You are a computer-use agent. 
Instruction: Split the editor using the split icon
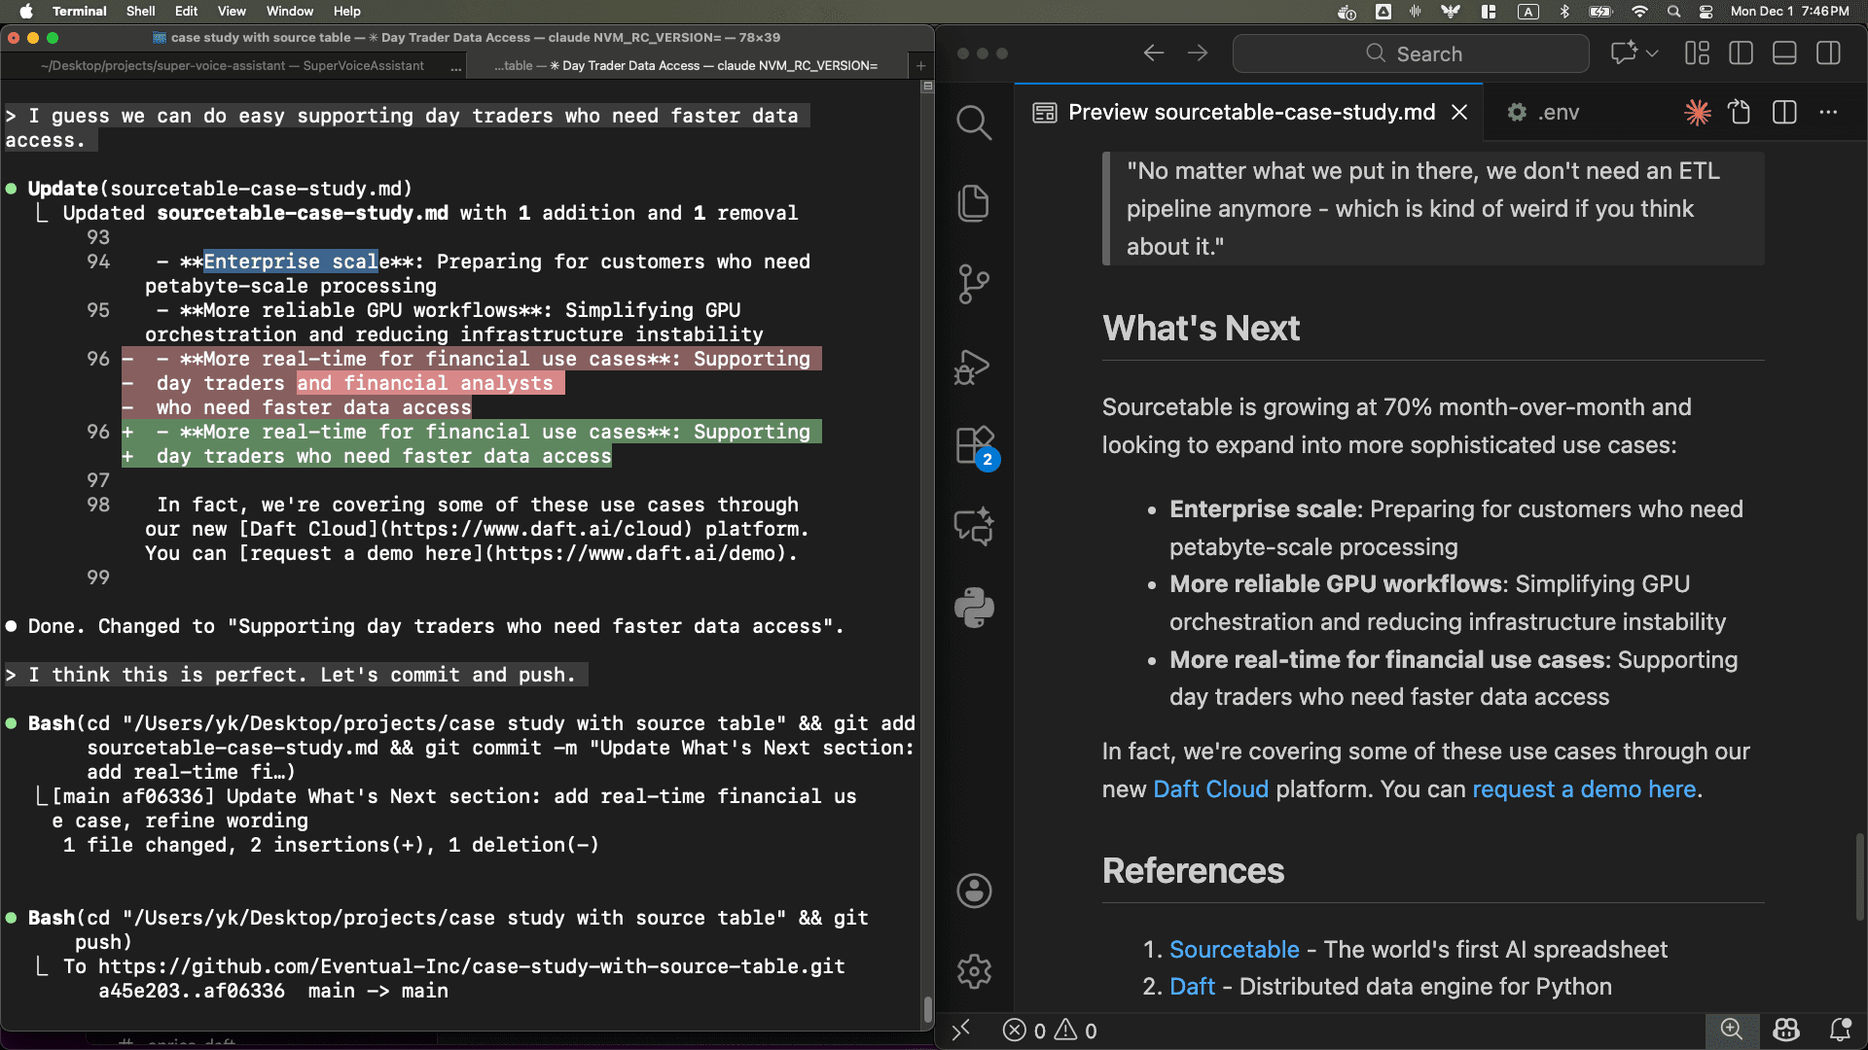[1785, 113]
